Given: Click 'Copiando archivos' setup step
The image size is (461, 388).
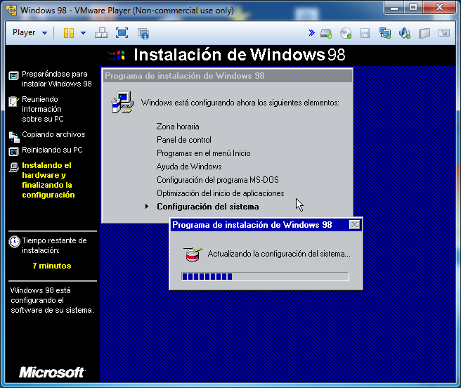Looking at the screenshot, I should pos(53,134).
